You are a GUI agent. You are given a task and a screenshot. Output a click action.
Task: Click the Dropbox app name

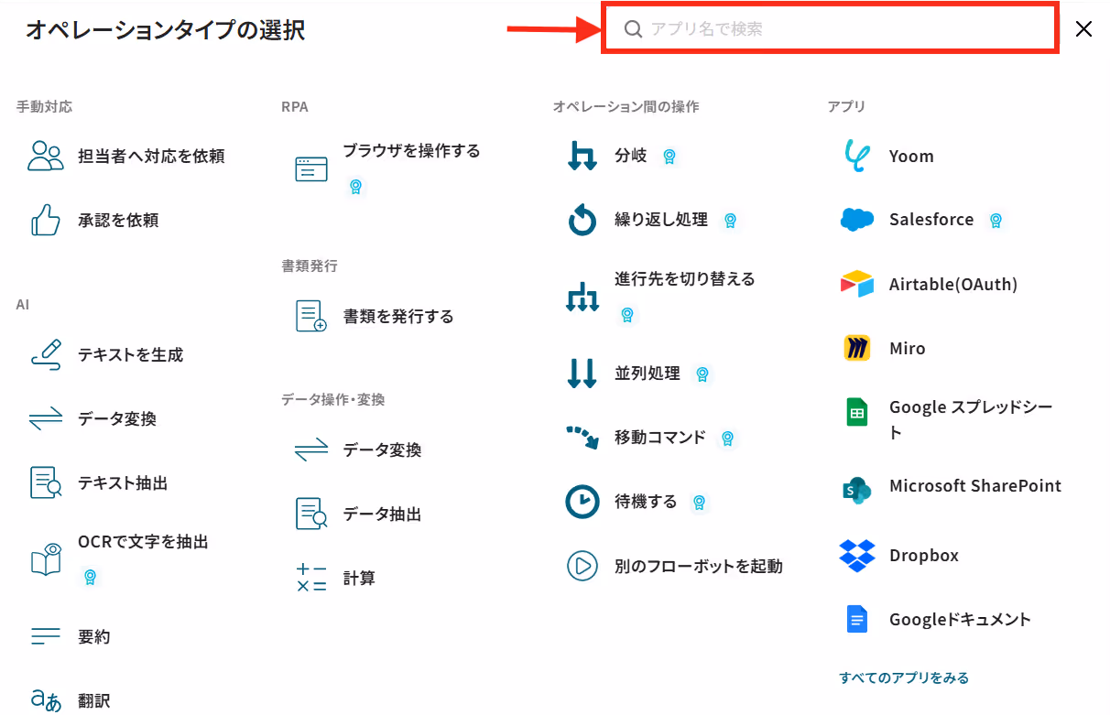click(x=924, y=556)
